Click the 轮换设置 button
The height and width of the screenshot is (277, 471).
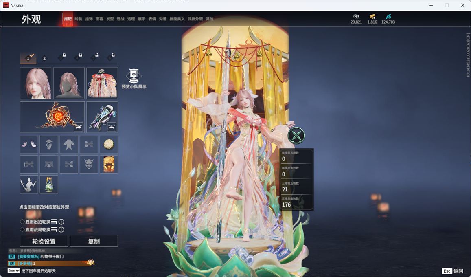tap(44, 241)
